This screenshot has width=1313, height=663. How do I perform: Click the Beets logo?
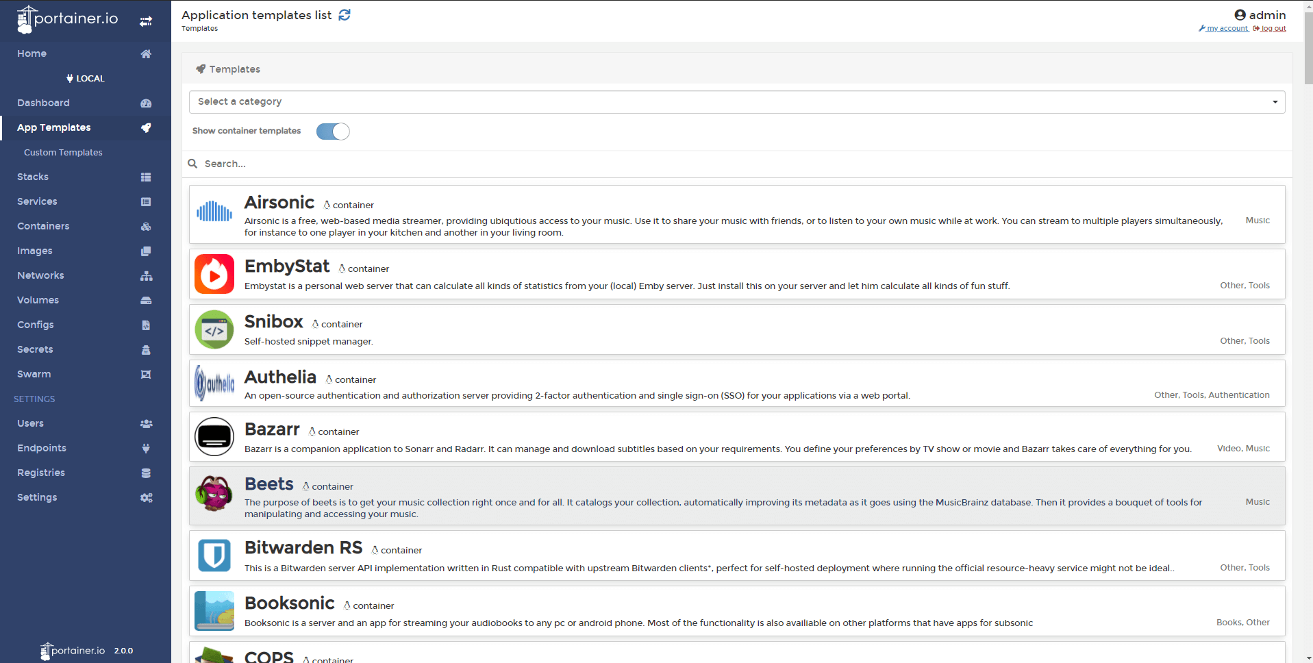click(x=214, y=493)
